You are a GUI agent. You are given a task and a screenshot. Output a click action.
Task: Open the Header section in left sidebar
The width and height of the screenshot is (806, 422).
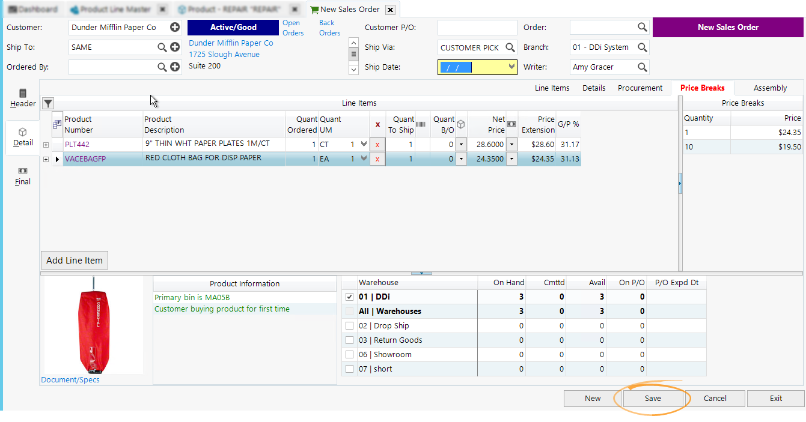(23, 98)
